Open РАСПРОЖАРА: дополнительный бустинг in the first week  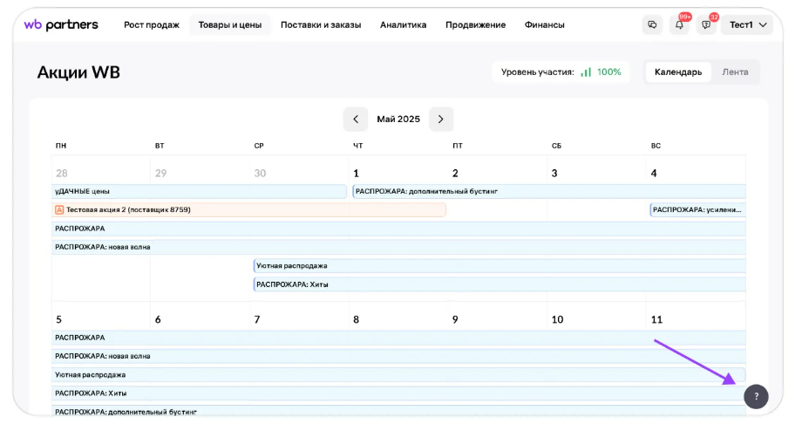click(549, 191)
